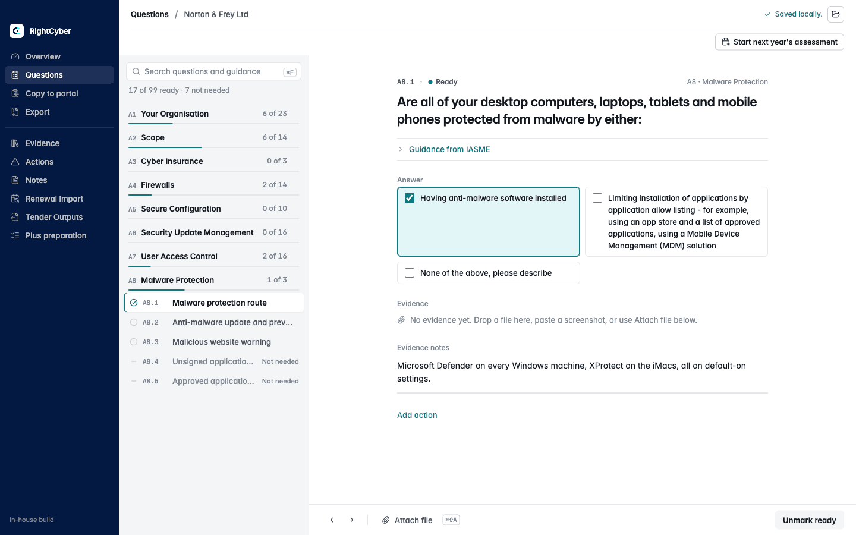Click the Questions clipboard icon in sidebar
The image size is (856, 535).
pos(15,75)
